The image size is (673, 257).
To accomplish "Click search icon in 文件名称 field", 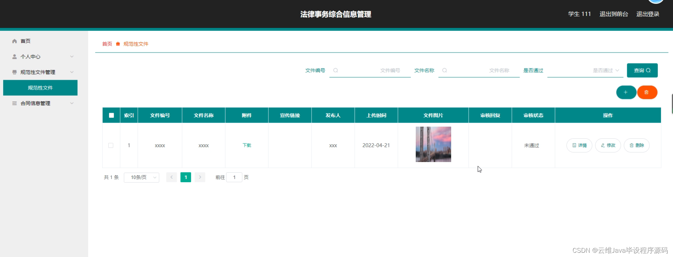I will pos(444,70).
